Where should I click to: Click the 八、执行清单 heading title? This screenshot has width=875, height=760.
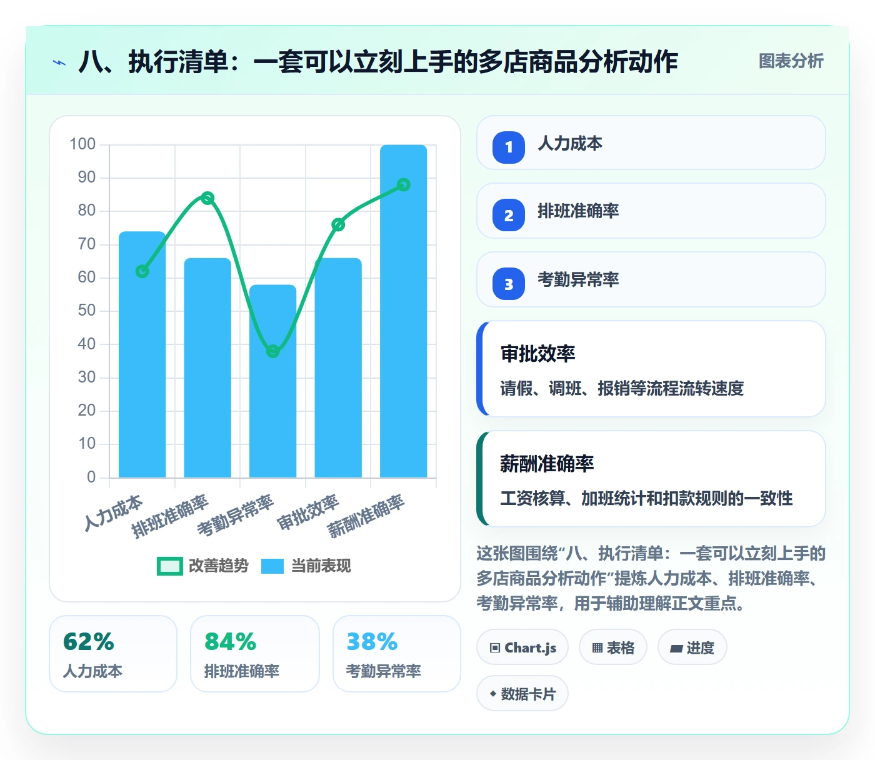coord(378,62)
